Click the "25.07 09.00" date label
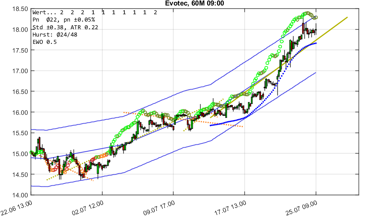 [x=302, y=208]
